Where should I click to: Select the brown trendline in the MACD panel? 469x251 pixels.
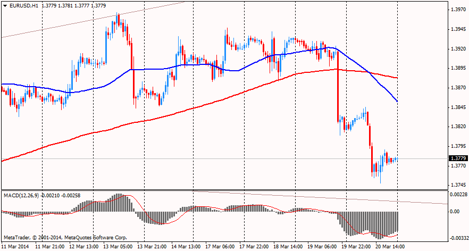tap(320, 197)
